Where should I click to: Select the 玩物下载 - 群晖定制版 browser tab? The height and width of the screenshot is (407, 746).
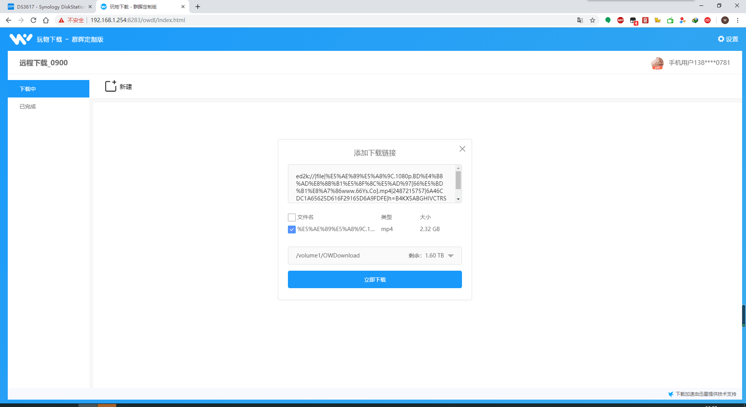(143, 7)
